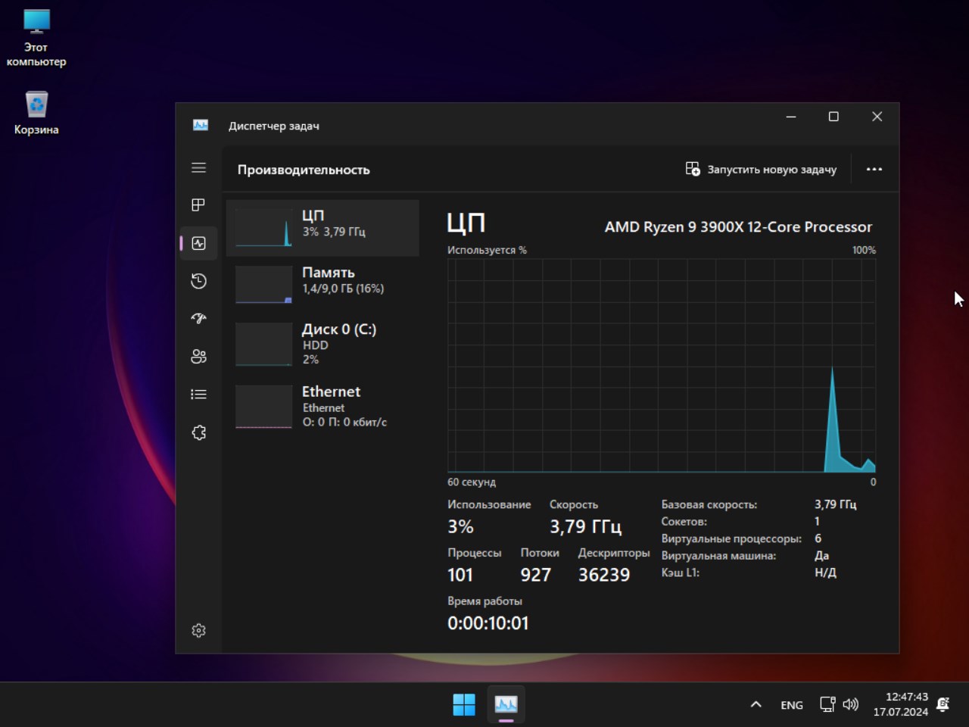The height and width of the screenshot is (727, 969).
Task: Click the Ethernet mini graph thumbnail
Action: (263, 407)
